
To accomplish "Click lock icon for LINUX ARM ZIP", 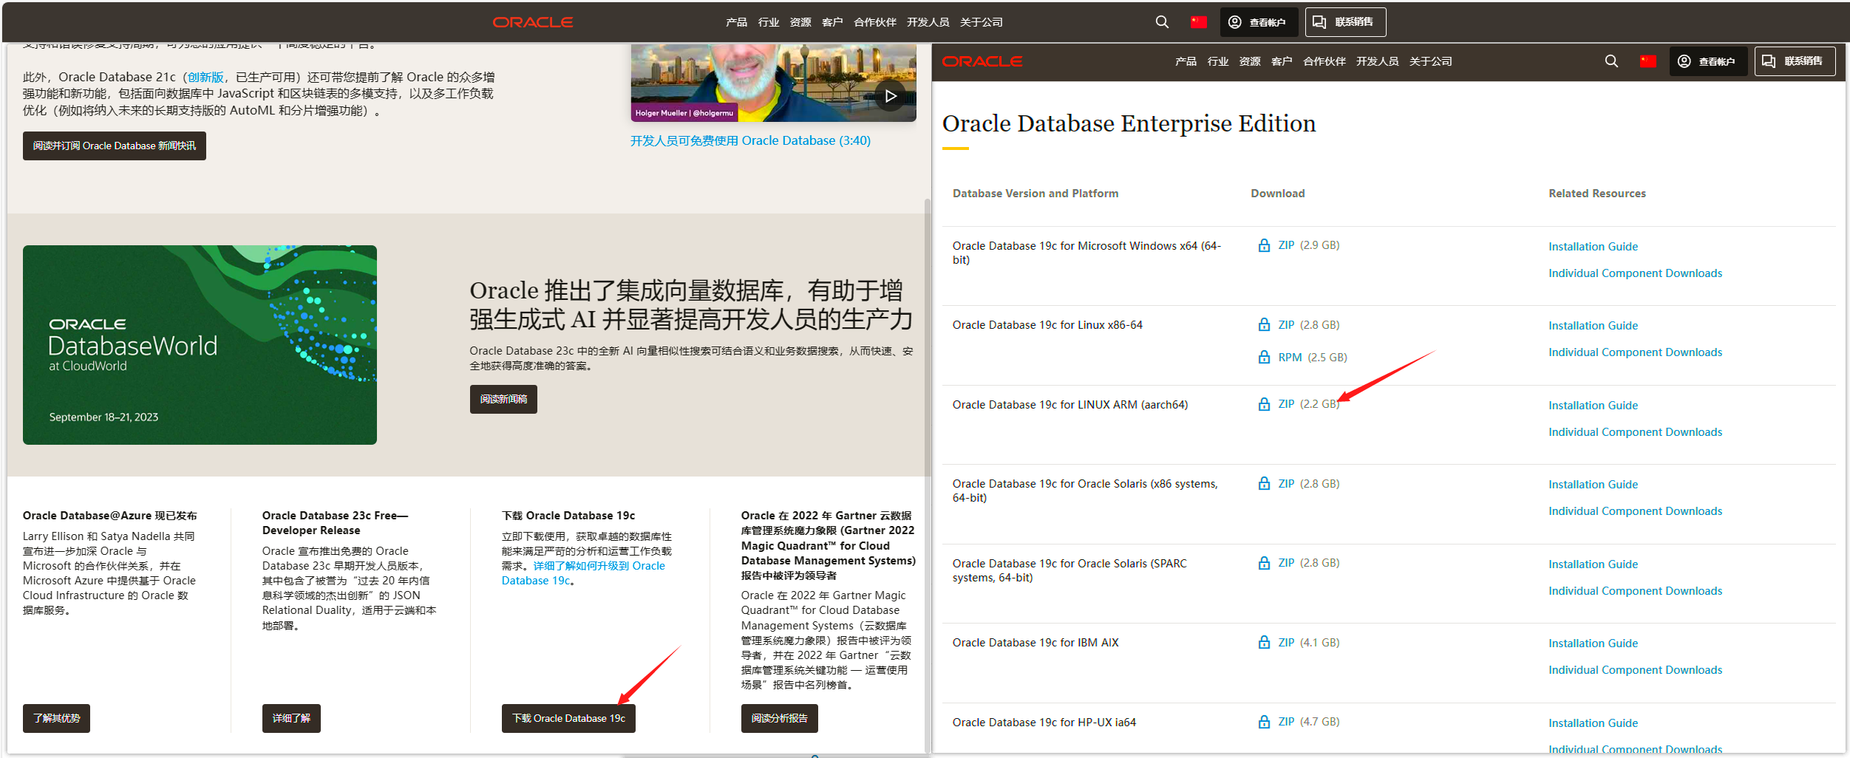I will pos(1264,404).
